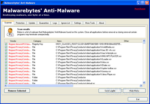Select the Xara Webstyle.scr file path
Image resolution: width=150 pixels, height=104 pixels.
click(86, 53)
